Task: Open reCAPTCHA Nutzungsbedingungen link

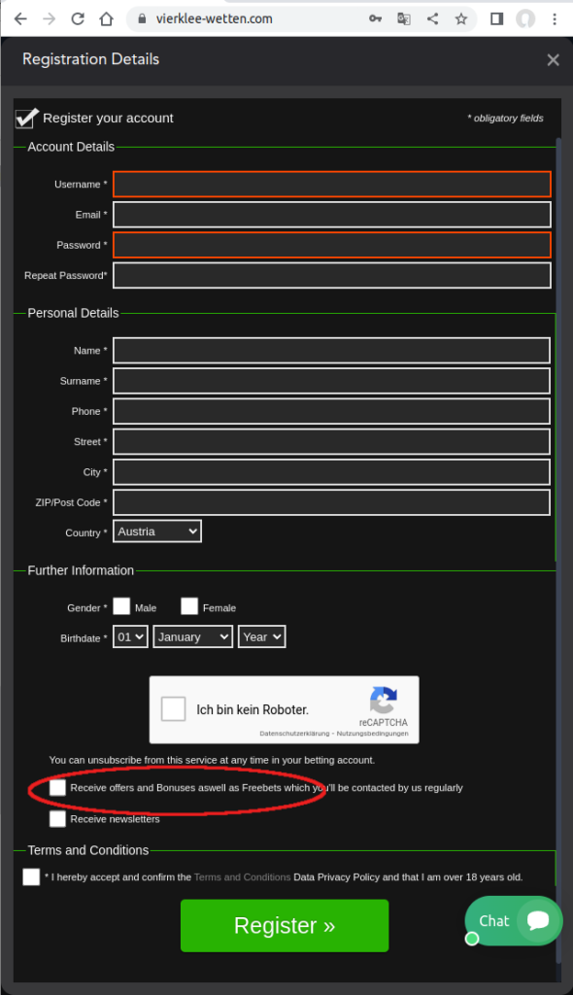Action: click(373, 734)
